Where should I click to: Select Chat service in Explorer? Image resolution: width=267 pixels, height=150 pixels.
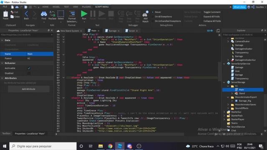pyautogui.click(x=234, y=130)
